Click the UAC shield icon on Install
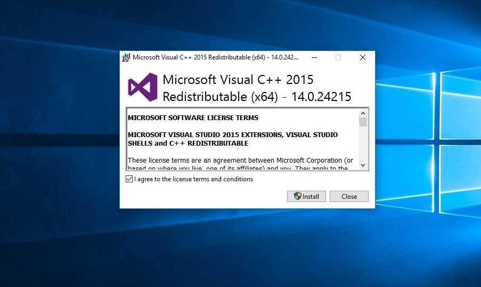The image size is (481, 287). click(298, 196)
